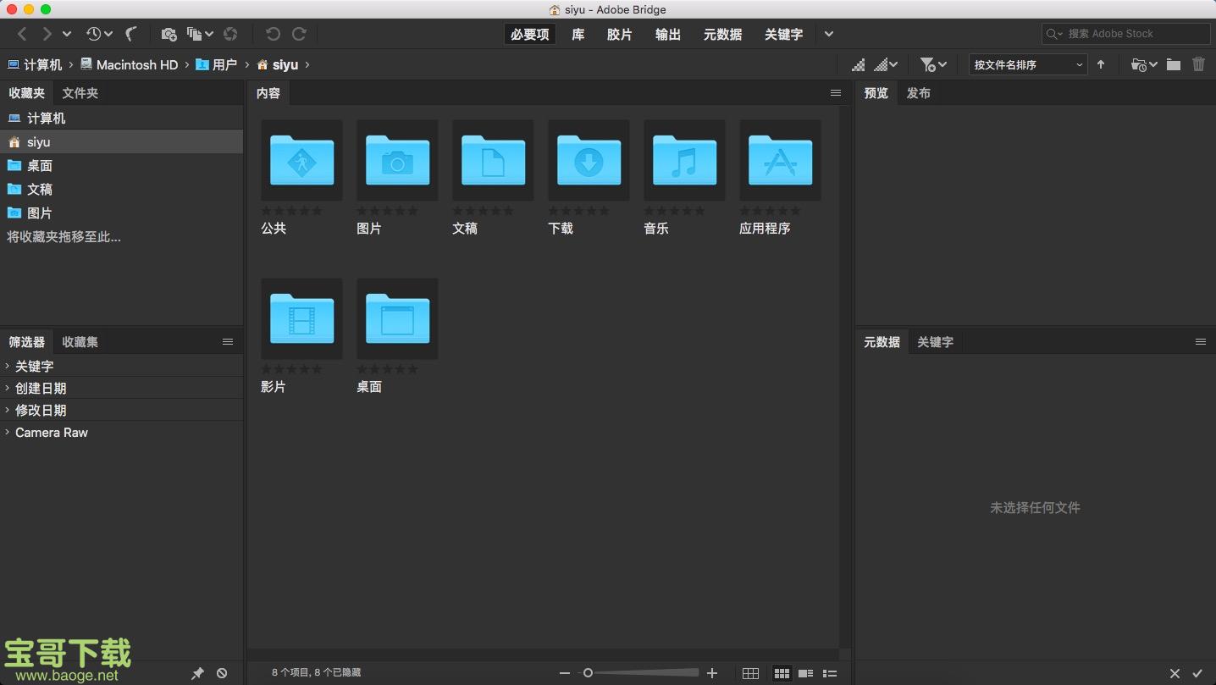Rotate 90 degrees clockwise

coord(299,34)
